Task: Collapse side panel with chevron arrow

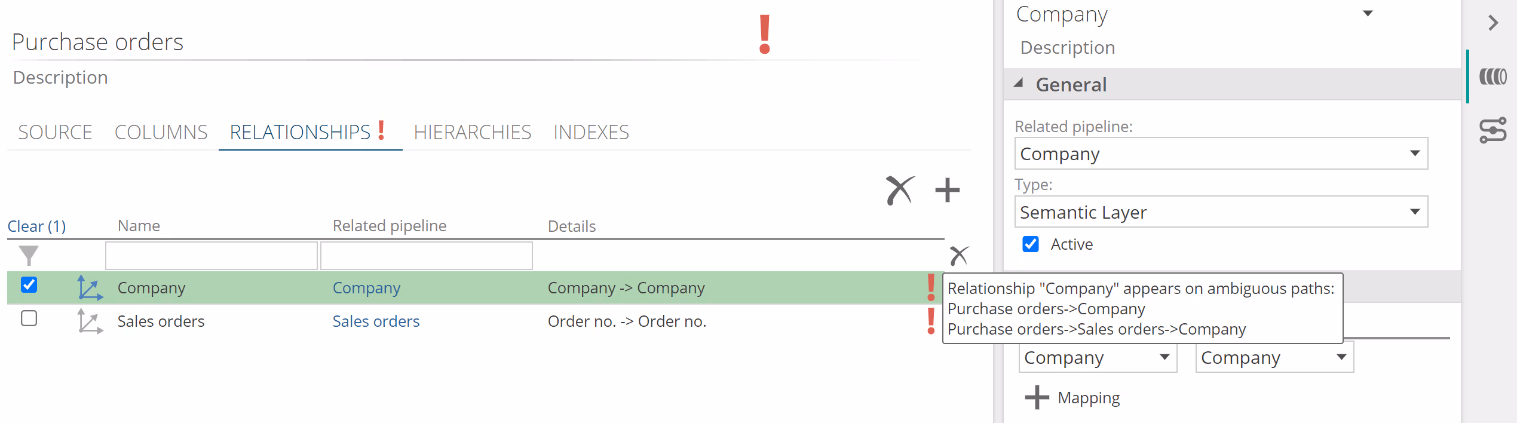Action: coord(1493,23)
